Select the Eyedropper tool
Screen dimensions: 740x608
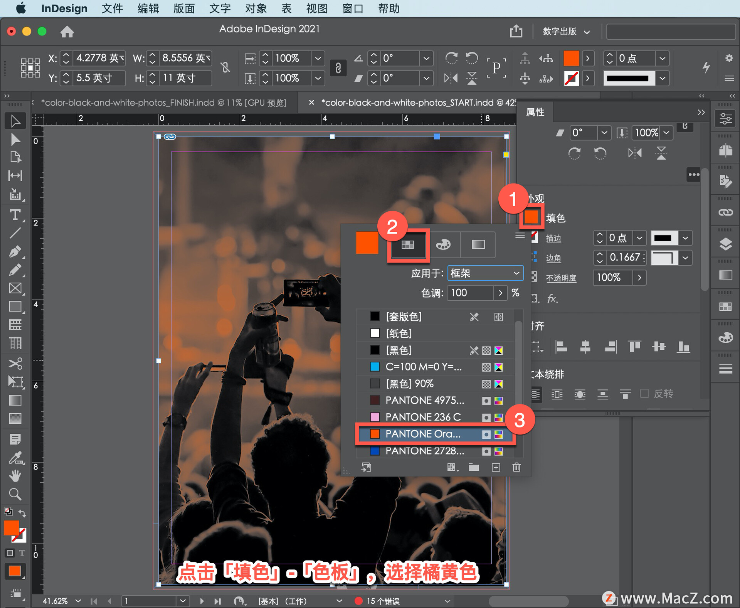point(15,458)
